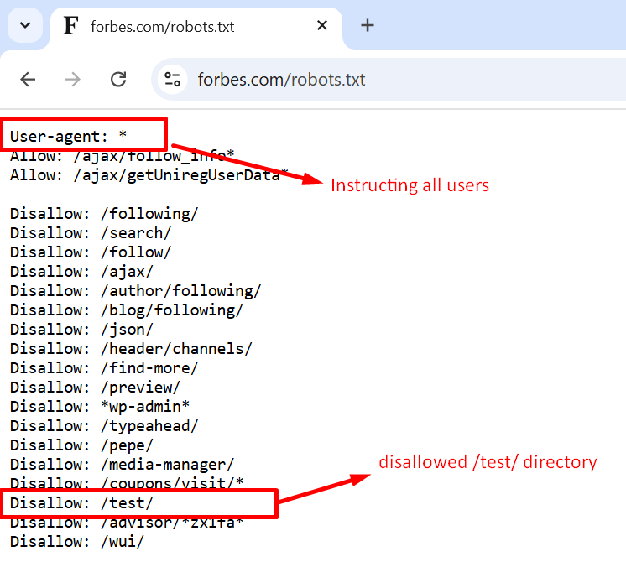Image resolution: width=626 pixels, height=567 pixels.
Task: Click "Disallow: /header/channels/" line
Action: [x=131, y=349]
